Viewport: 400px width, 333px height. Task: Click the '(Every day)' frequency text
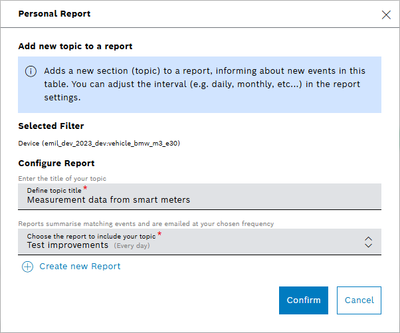click(132, 246)
